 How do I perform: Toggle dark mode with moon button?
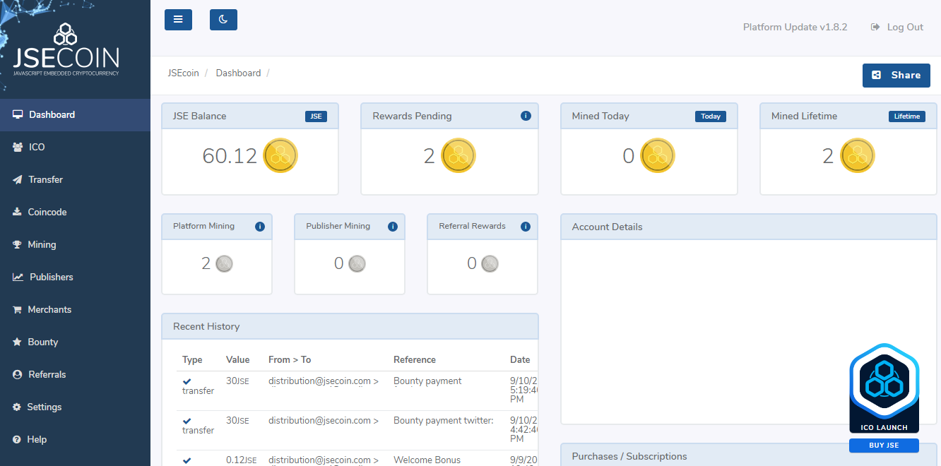pyautogui.click(x=223, y=20)
